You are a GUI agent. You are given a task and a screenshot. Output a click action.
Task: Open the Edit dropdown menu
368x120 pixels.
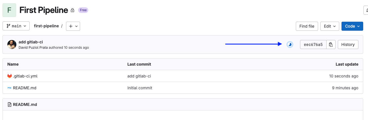click(x=329, y=26)
